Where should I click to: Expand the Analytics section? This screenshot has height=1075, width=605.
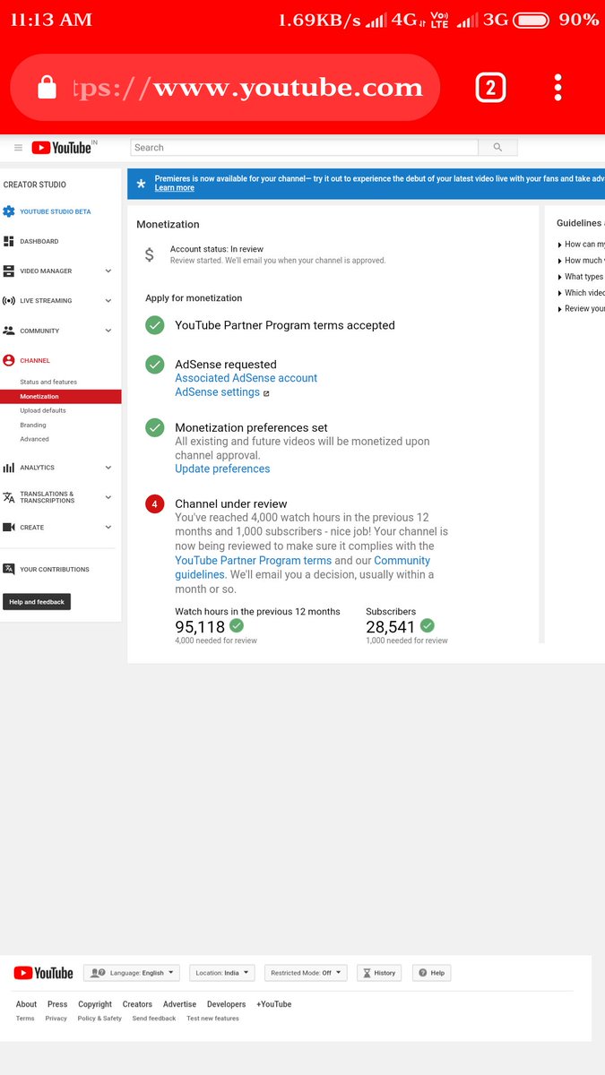click(108, 468)
